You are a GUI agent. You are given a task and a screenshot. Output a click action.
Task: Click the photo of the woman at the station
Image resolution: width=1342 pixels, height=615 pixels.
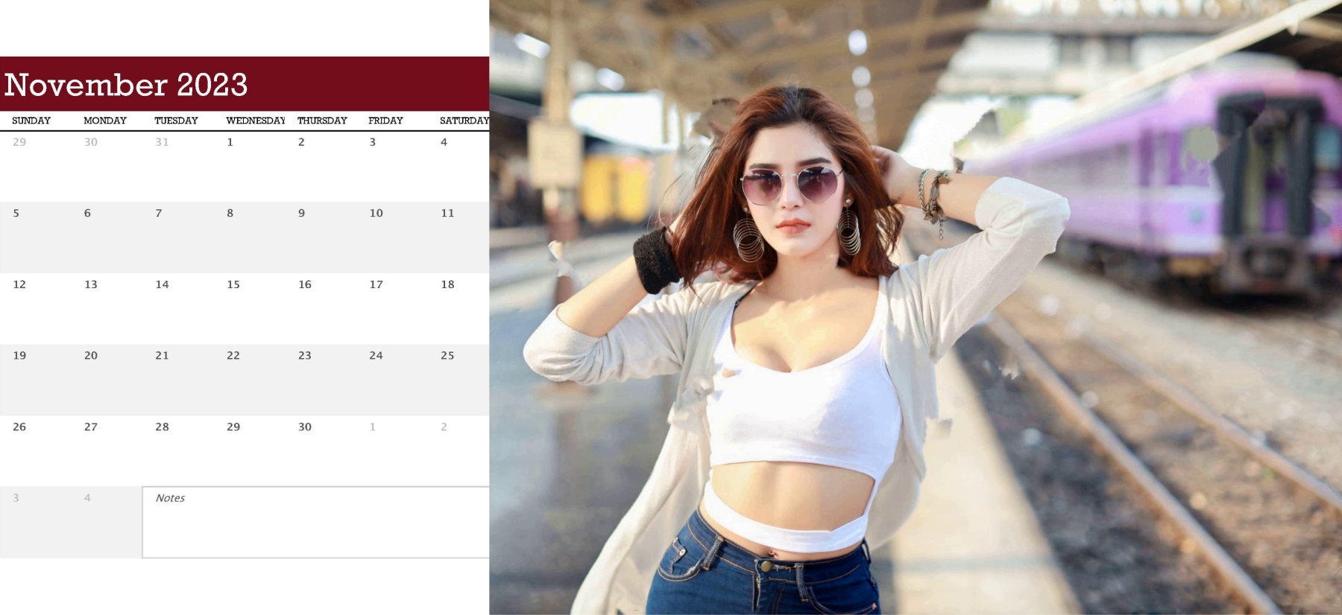[x=916, y=307]
